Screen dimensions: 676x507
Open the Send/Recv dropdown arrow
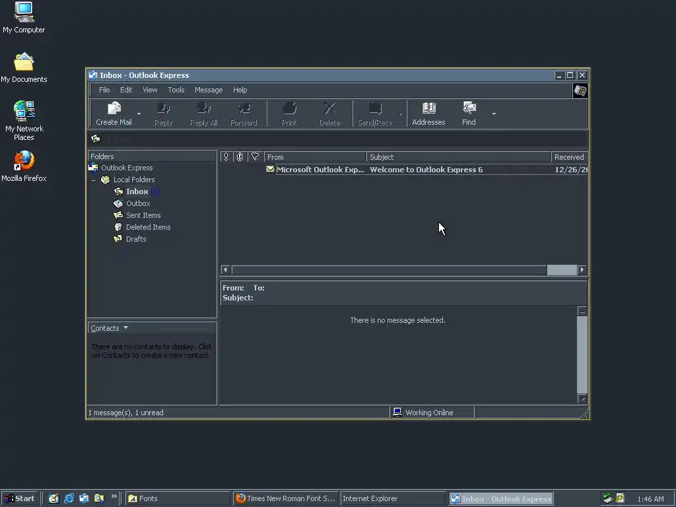401,114
